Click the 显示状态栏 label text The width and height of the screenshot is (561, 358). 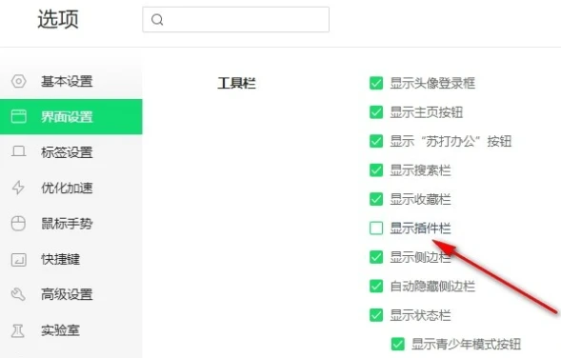point(420,315)
